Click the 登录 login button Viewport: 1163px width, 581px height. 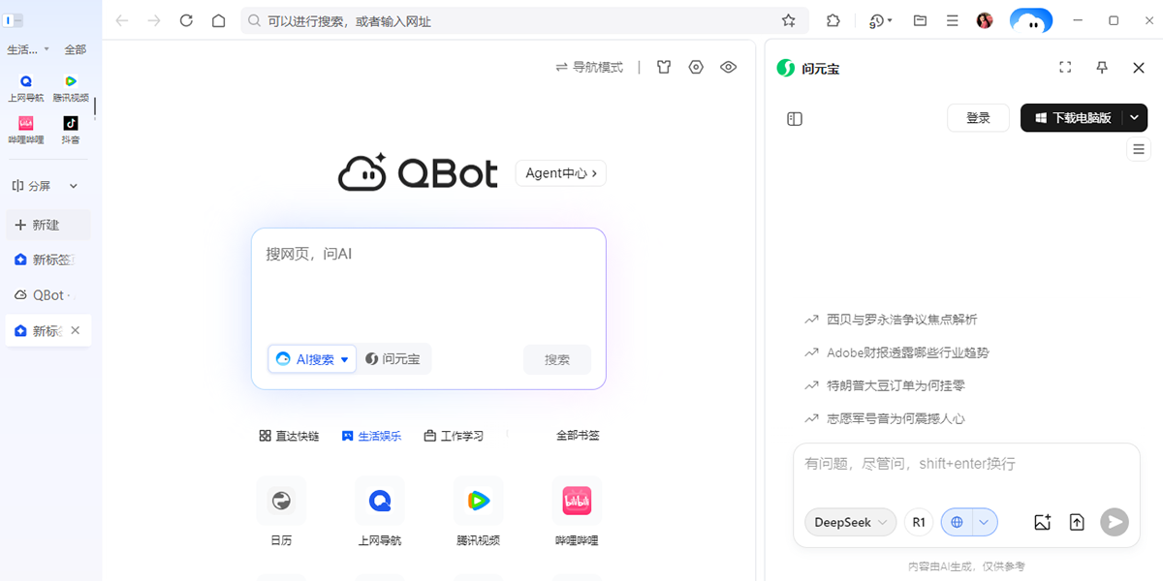point(978,118)
